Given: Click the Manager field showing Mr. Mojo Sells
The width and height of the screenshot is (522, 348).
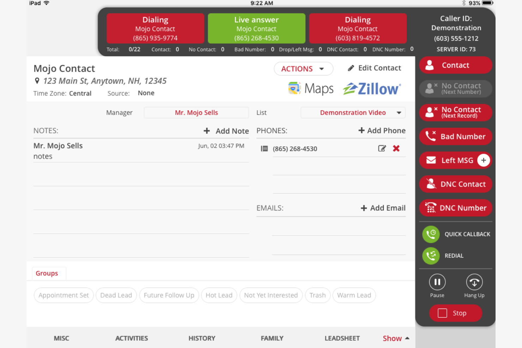Looking at the screenshot, I should (x=196, y=112).
